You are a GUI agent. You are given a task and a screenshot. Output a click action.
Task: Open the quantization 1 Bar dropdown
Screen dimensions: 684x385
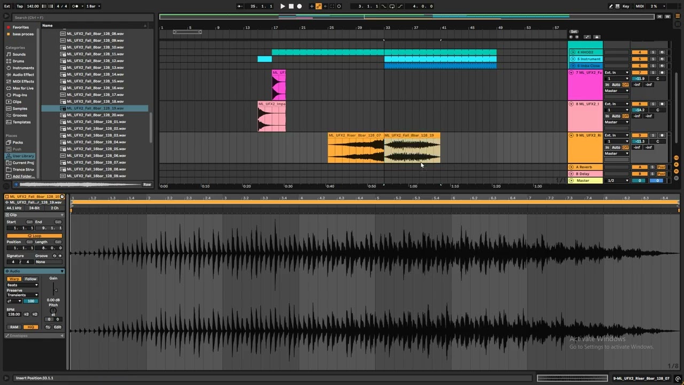point(92,6)
